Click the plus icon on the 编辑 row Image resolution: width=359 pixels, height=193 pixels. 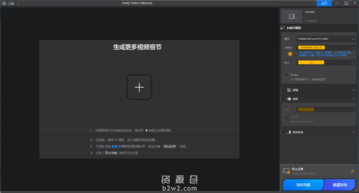[353, 90]
